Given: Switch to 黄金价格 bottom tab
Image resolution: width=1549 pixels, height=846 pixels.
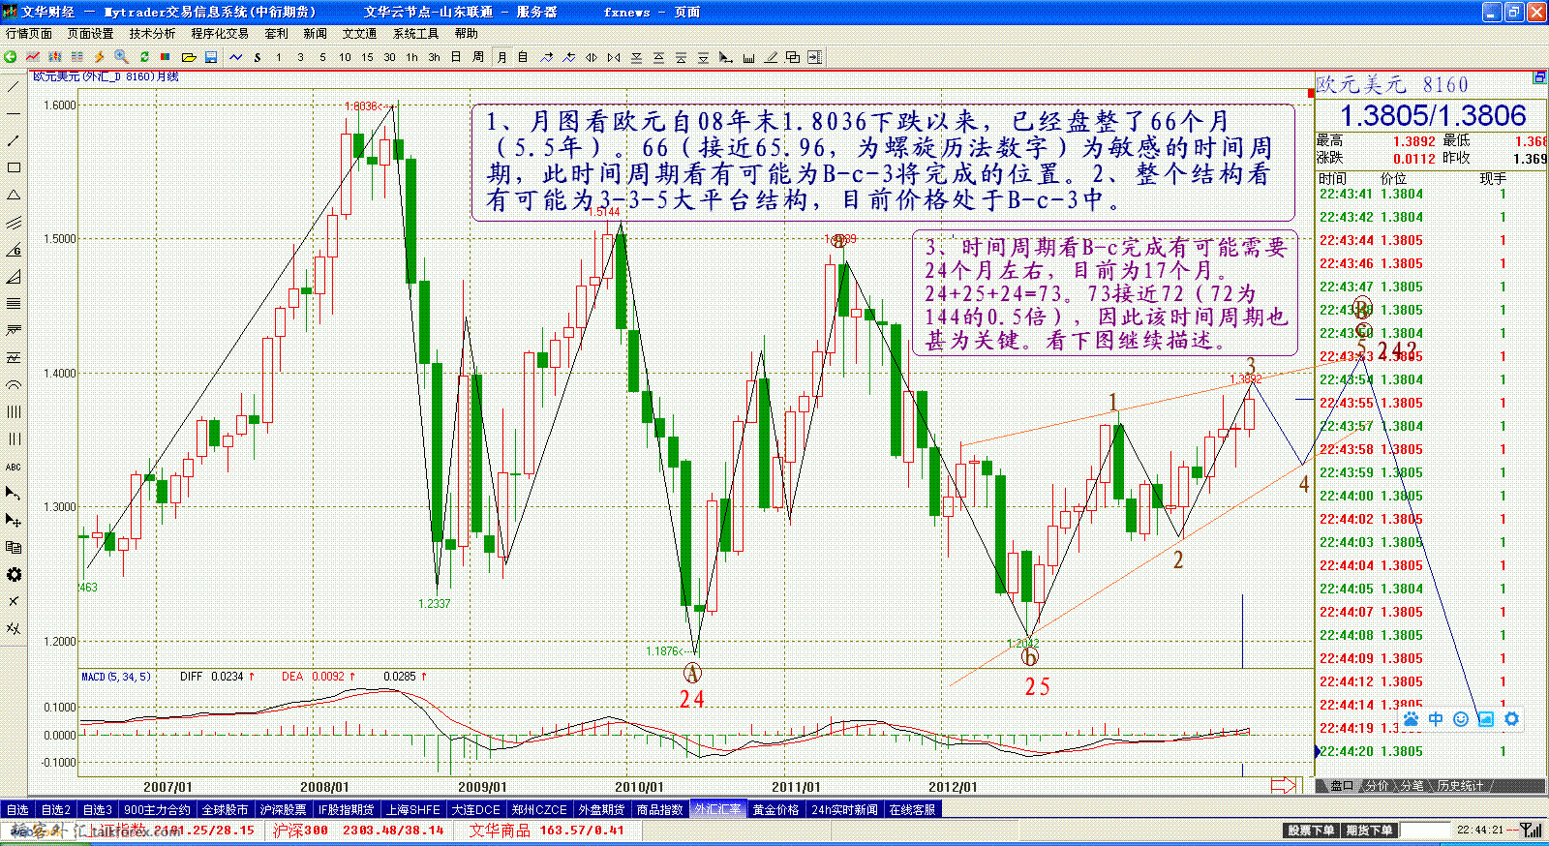Looking at the screenshot, I should coord(776,809).
